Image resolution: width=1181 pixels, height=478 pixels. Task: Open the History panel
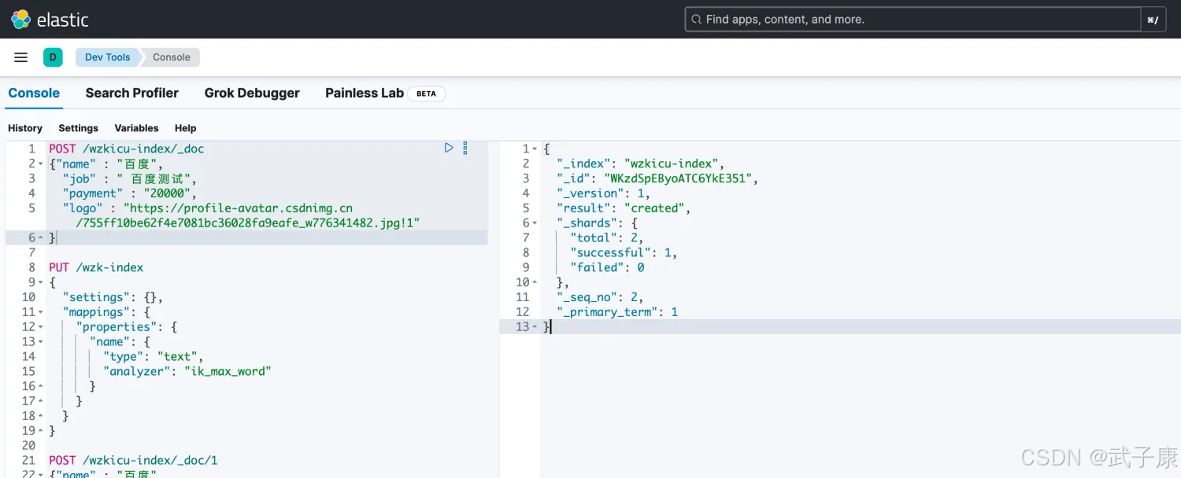(x=25, y=128)
